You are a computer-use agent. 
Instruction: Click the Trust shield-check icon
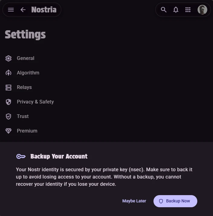pos(8,116)
